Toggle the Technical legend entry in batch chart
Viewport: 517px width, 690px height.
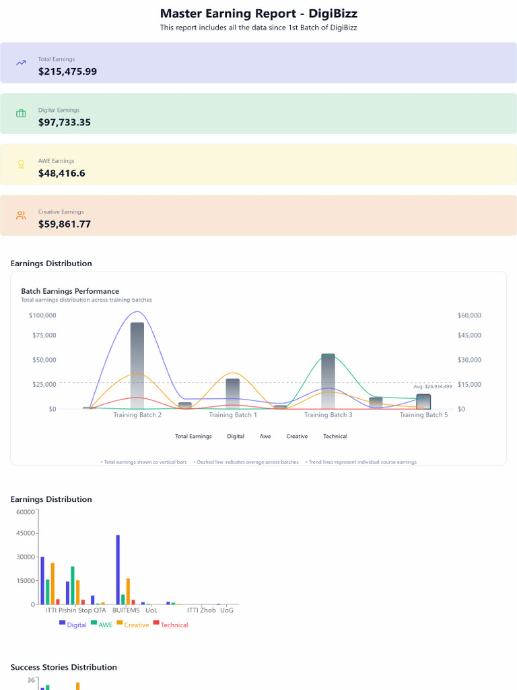pos(335,436)
